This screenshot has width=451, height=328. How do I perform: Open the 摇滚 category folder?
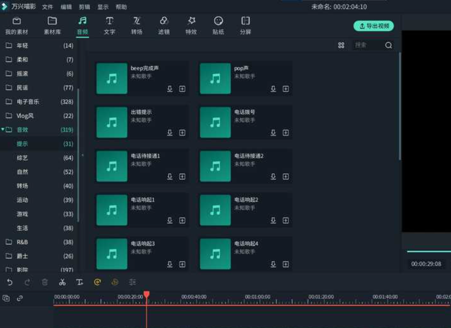39,73
